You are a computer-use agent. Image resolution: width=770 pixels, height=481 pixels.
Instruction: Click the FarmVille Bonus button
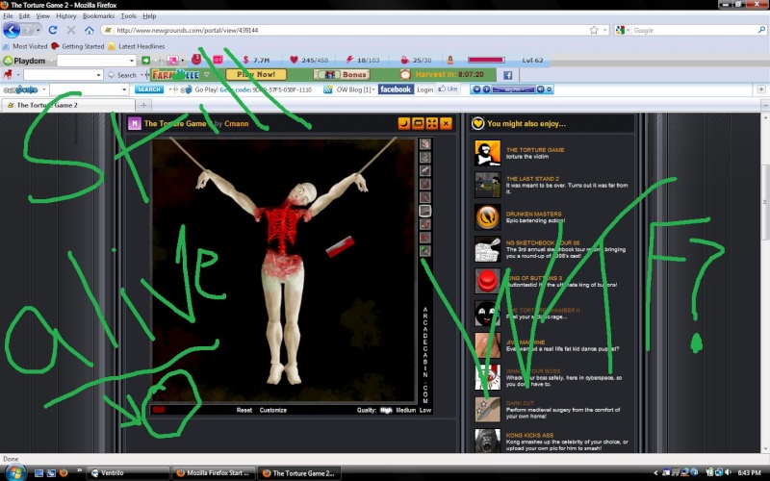pyautogui.click(x=342, y=75)
